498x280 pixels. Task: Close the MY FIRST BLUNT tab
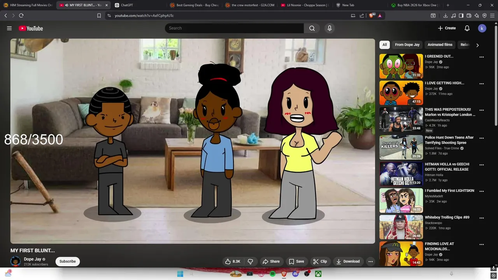107,5
